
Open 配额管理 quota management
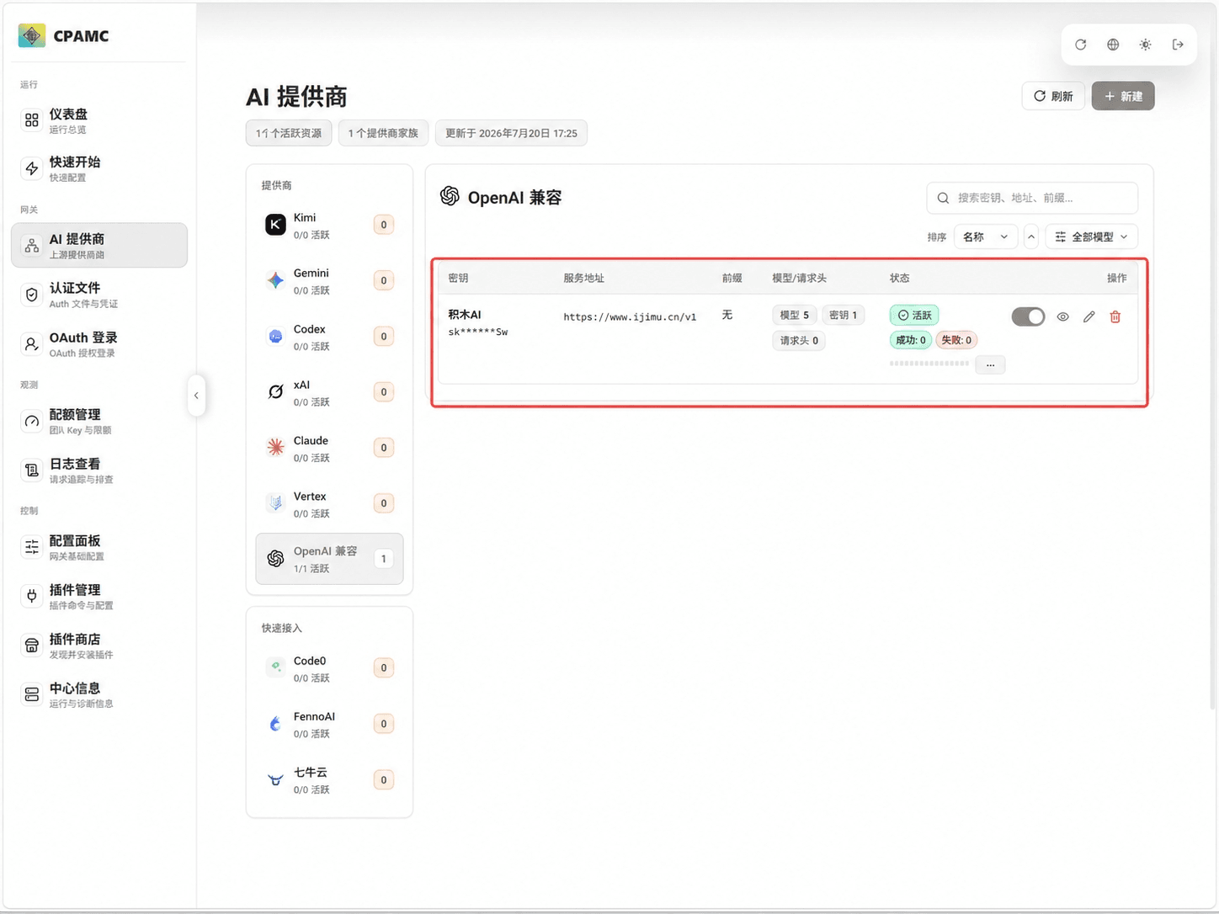(99, 421)
